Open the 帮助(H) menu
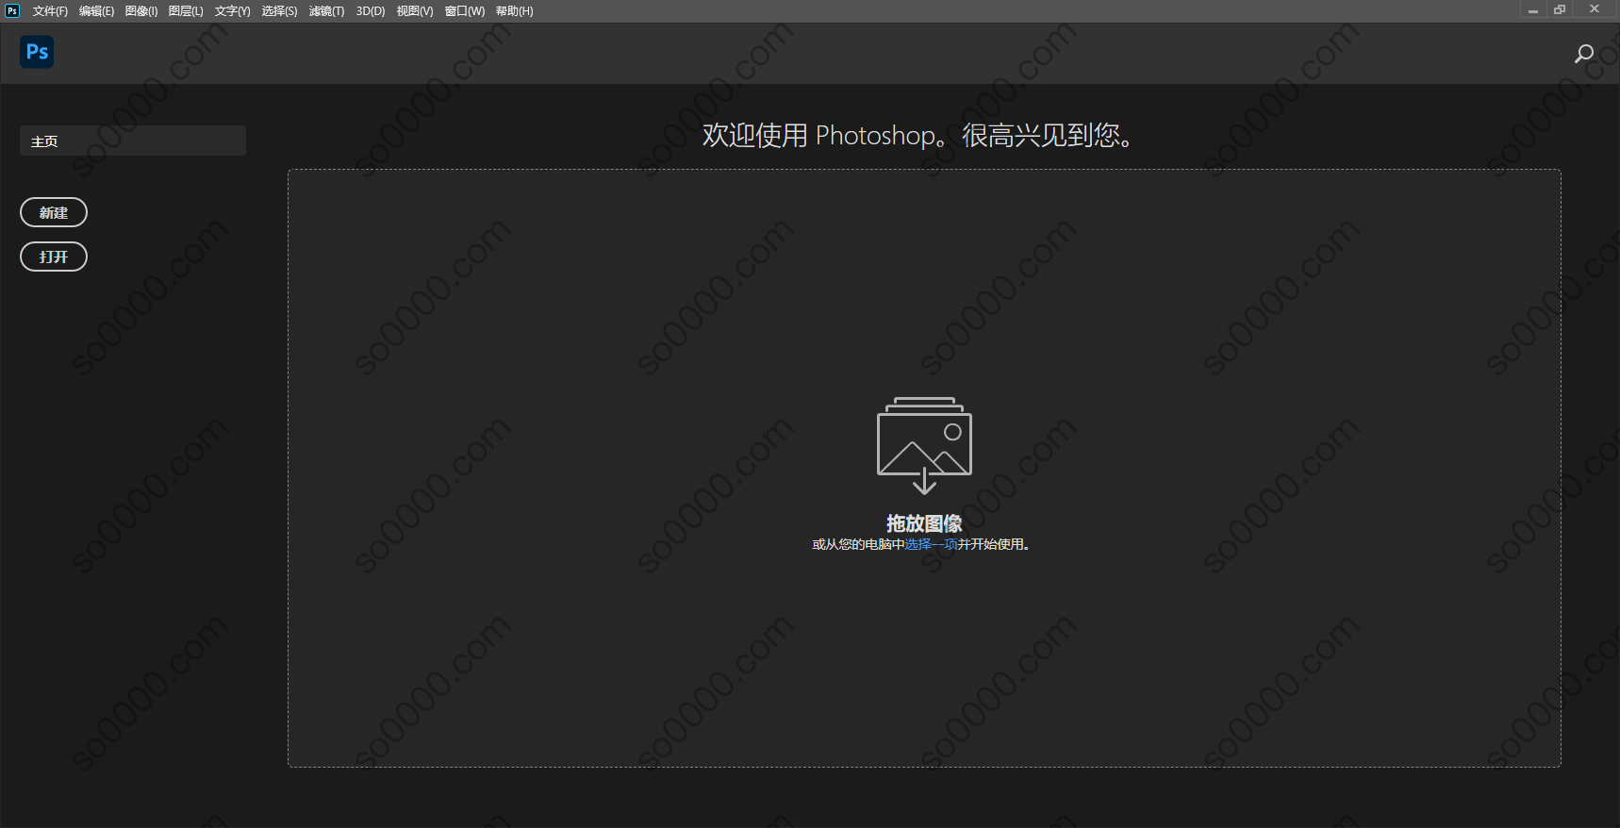Screen dimensions: 1620x828 pos(514,11)
